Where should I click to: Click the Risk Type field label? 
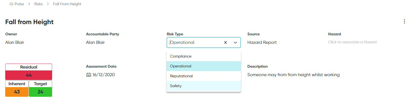(175, 34)
